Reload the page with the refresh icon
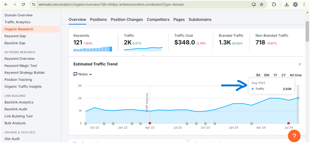 pos(23,4)
